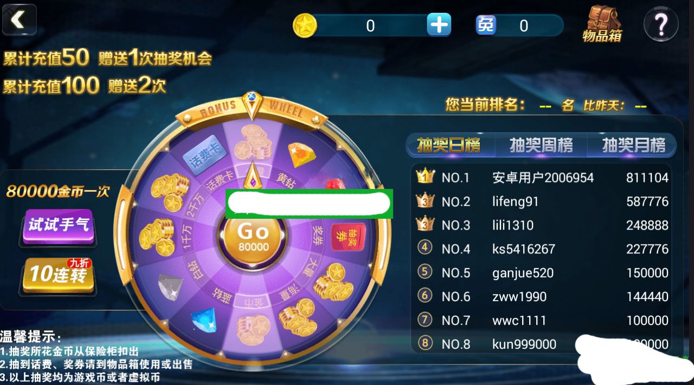
Task: Switch to the 抽奖周榜 tab
Action: [541, 145]
